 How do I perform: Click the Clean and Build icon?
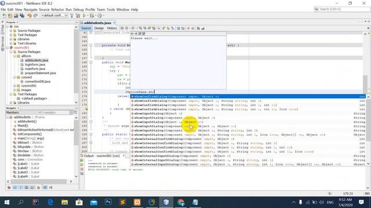[x=78, y=16]
